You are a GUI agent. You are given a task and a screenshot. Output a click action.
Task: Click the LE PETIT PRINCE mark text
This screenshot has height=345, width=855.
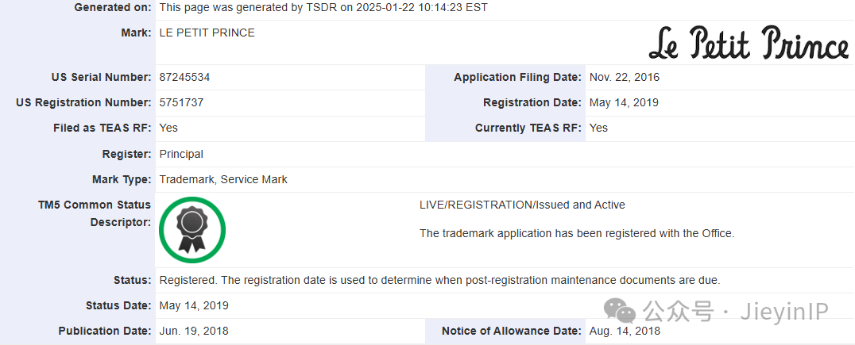click(207, 33)
